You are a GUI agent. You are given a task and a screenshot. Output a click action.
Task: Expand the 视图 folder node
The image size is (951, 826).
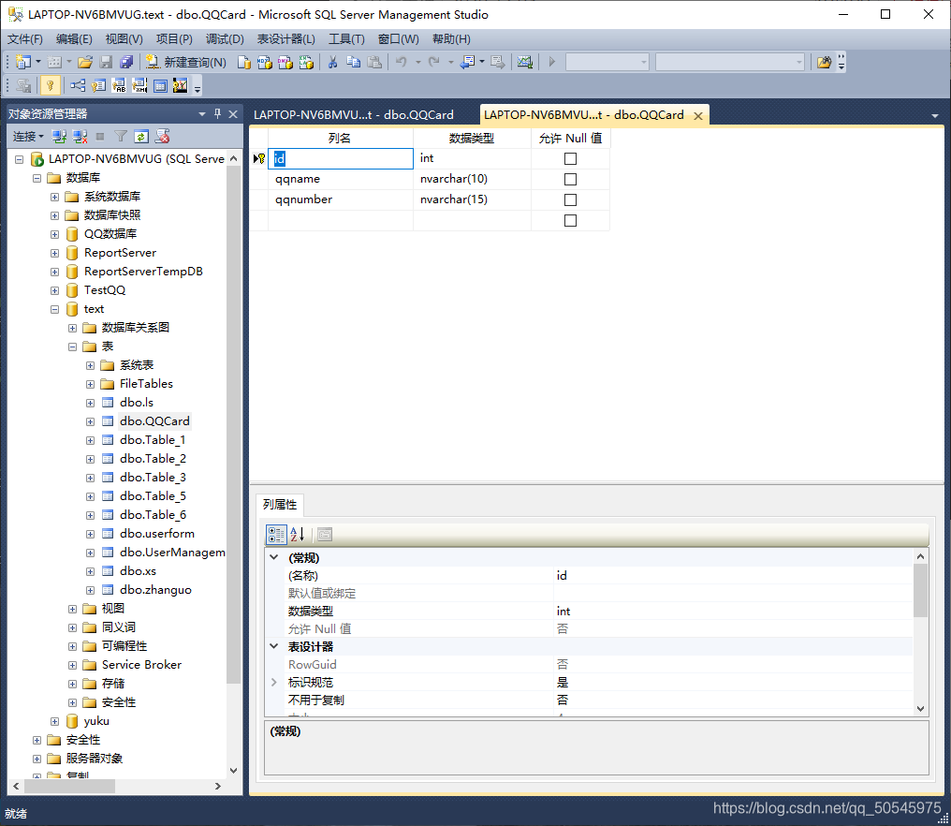tap(72, 610)
